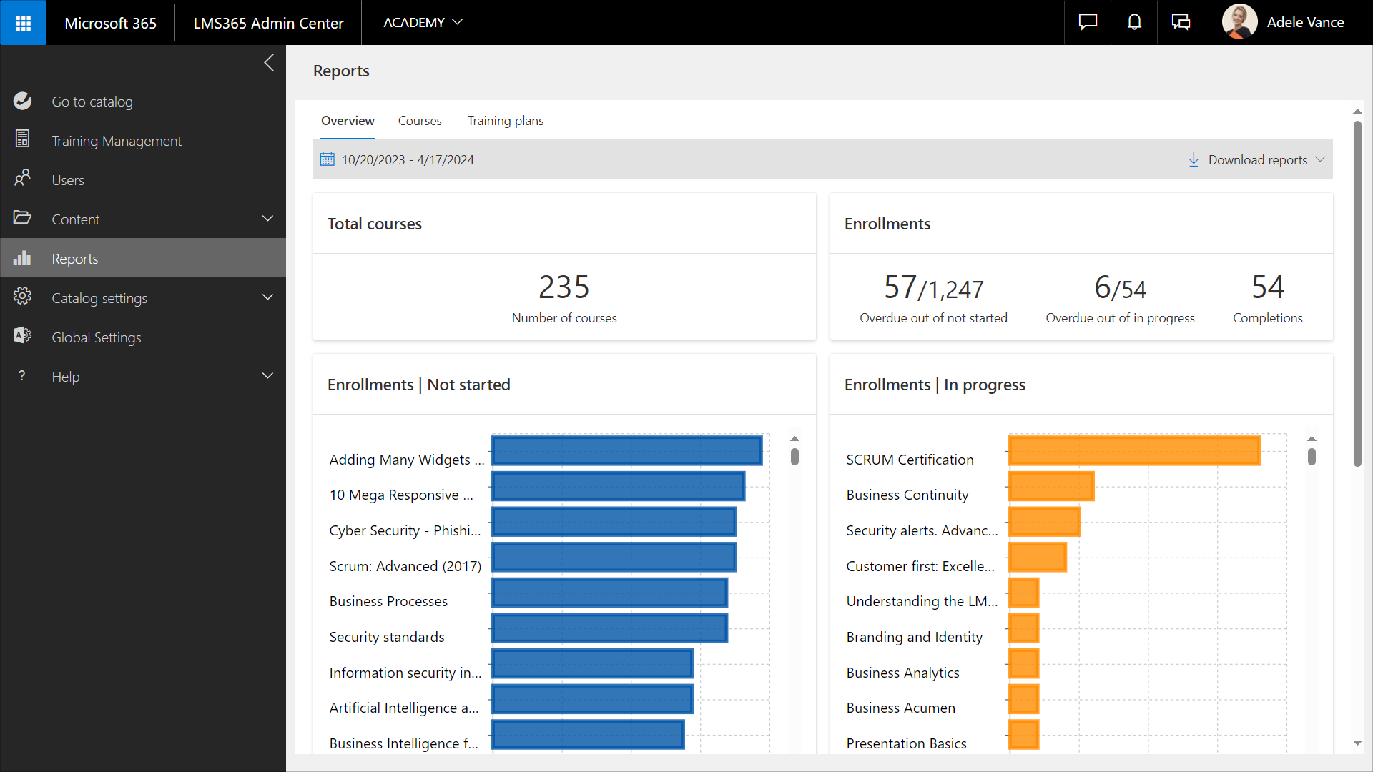Collapse the left navigation with the arrow
This screenshot has width=1373, height=772.
pos(269,63)
